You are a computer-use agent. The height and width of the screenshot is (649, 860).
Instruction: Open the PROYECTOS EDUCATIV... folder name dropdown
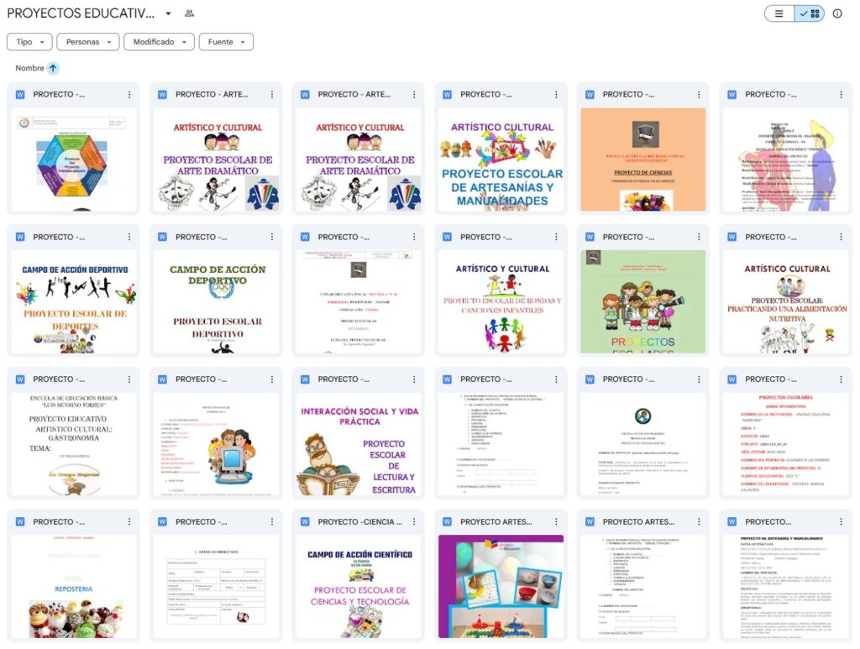(169, 13)
